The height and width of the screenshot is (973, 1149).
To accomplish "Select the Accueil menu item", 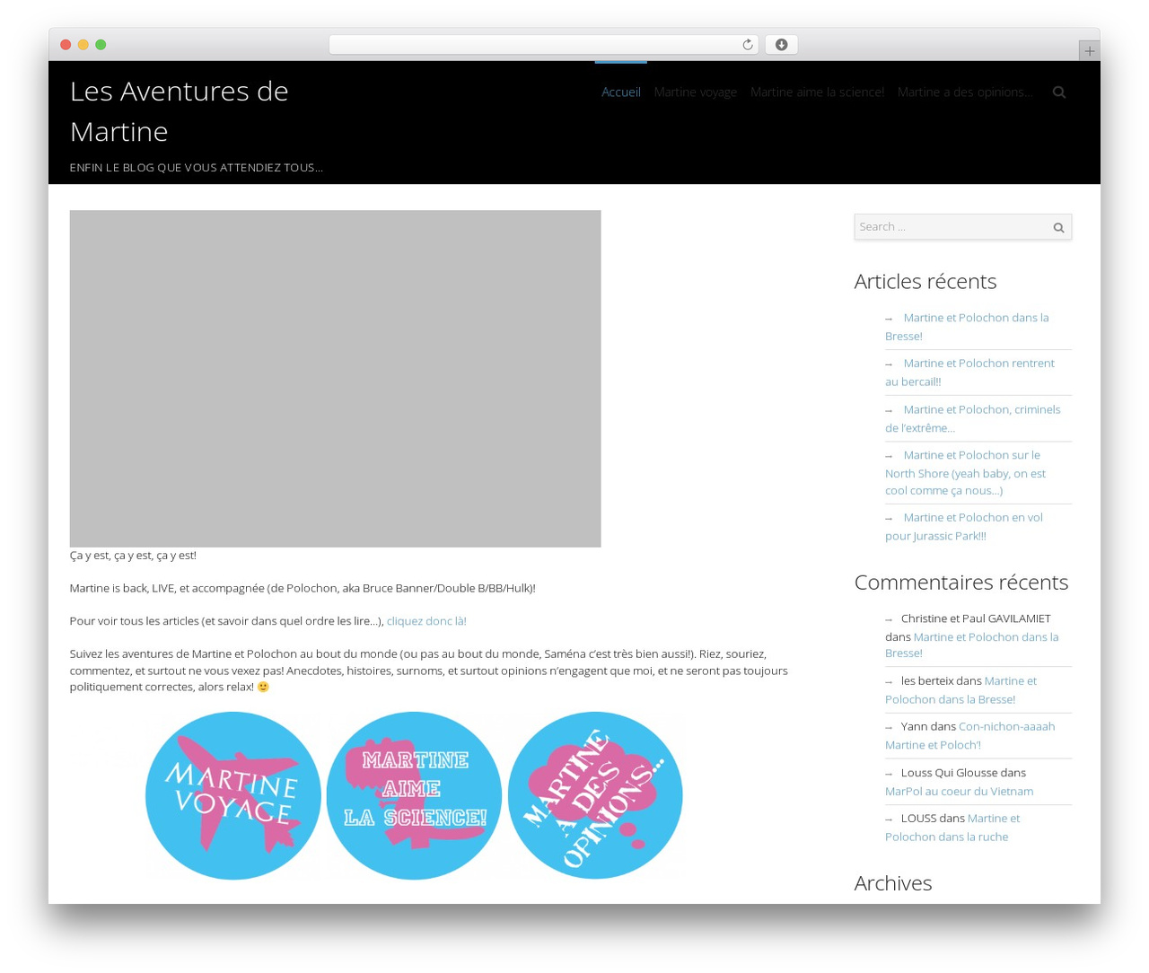I will click(621, 92).
